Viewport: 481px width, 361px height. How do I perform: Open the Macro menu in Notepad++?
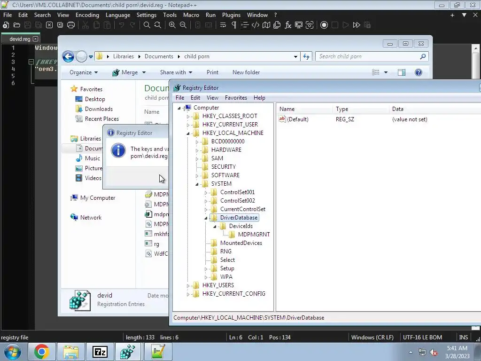[191, 15]
